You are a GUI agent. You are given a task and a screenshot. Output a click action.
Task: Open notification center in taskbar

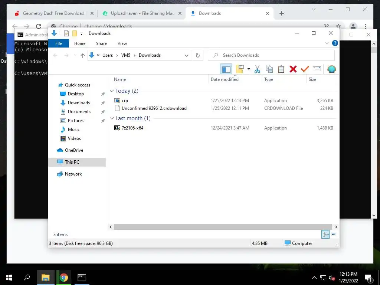tap(368, 278)
